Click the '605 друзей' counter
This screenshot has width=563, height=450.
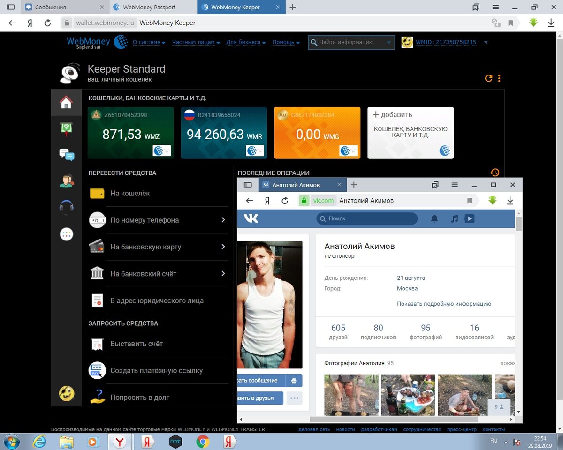(x=338, y=332)
